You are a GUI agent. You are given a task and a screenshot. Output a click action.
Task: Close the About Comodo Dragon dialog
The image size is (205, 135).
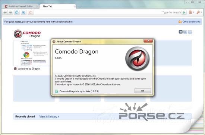click(148, 41)
